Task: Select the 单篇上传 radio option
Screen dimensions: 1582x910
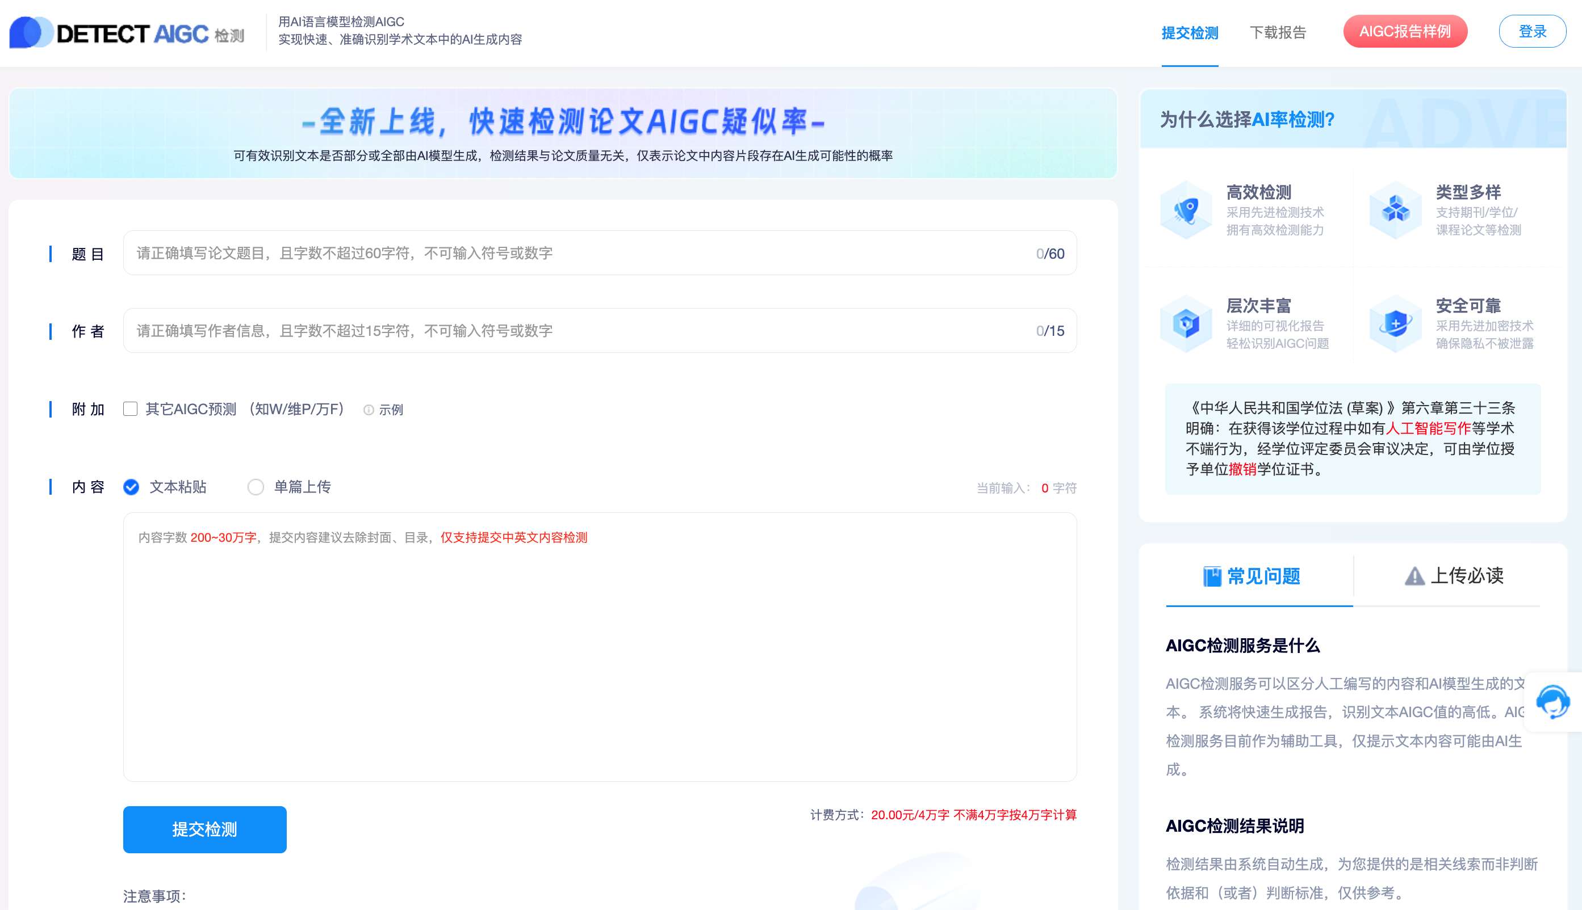Action: click(256, 487)
